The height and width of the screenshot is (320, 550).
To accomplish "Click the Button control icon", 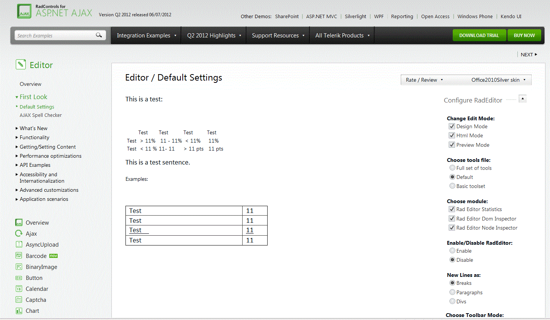I will pos(19,278).
